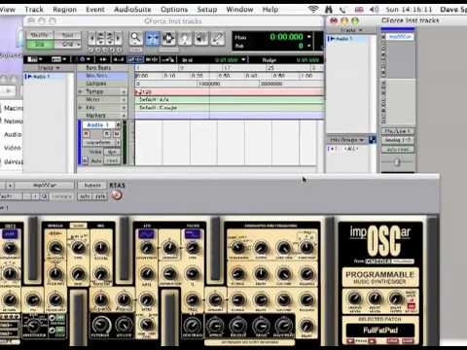467x350 pixels.
Task: Open the Grid mode dropdown
Action: (67, 44)
